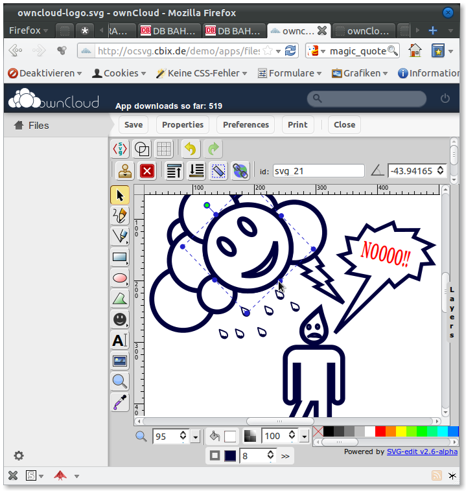Open the vertical Layers side panel
466x491 pixels.
(x=452, y=312)
